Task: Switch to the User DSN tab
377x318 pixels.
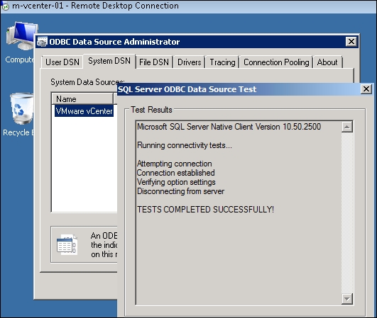Action: [62, 62]
